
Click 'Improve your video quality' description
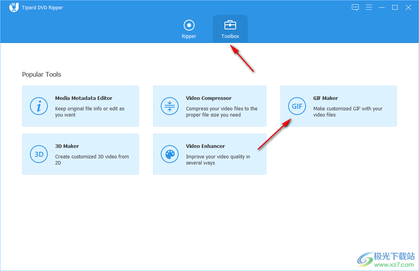click(x=218, y=160)
